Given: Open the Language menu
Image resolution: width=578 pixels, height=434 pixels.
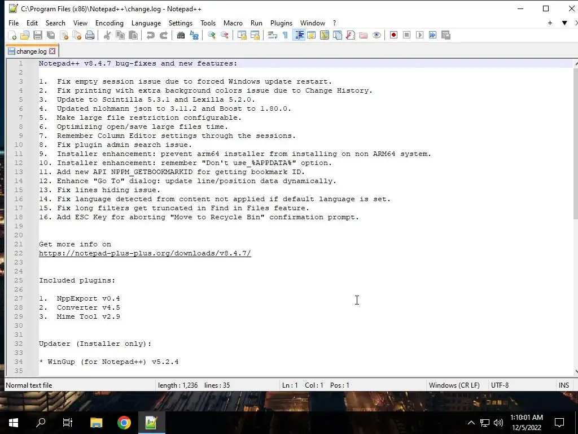Looking at the screenshot, I should tap(146, 23).
